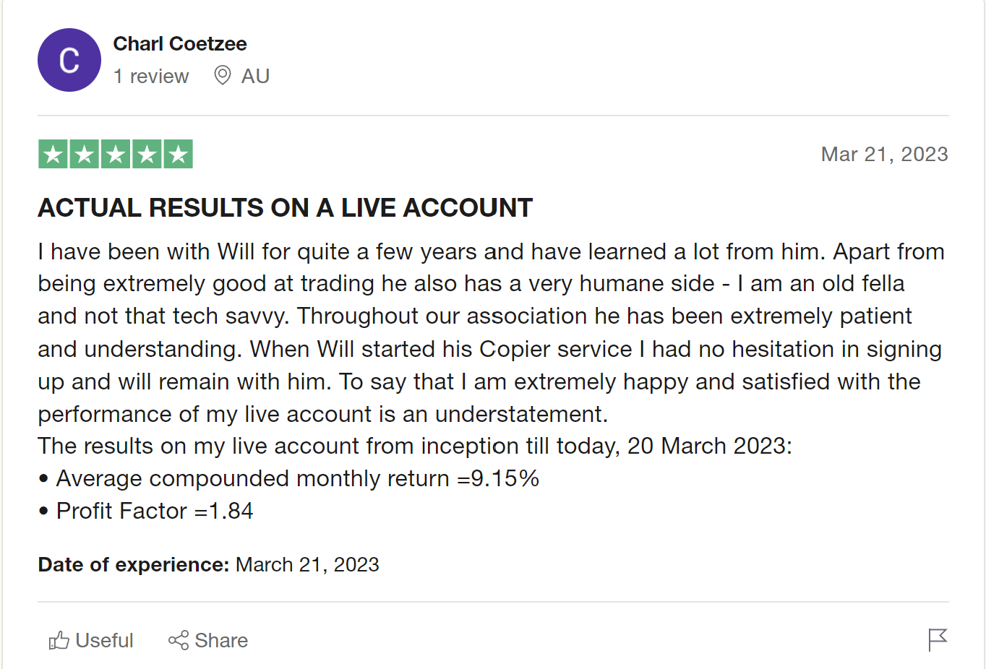Click the third green rating star

[116, 154]
